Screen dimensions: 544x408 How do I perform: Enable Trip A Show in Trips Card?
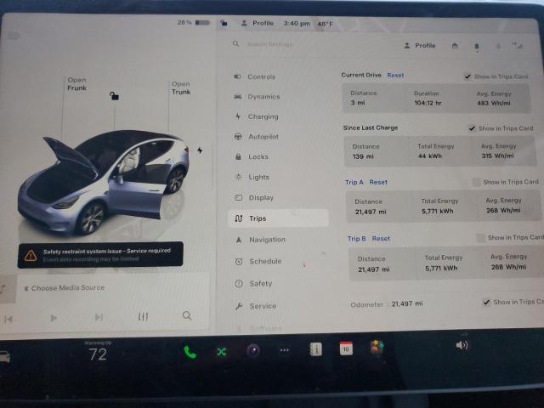click(x=477, y=182)
